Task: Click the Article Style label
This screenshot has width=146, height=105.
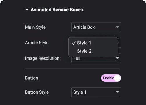Action: (x=37, y=43)
